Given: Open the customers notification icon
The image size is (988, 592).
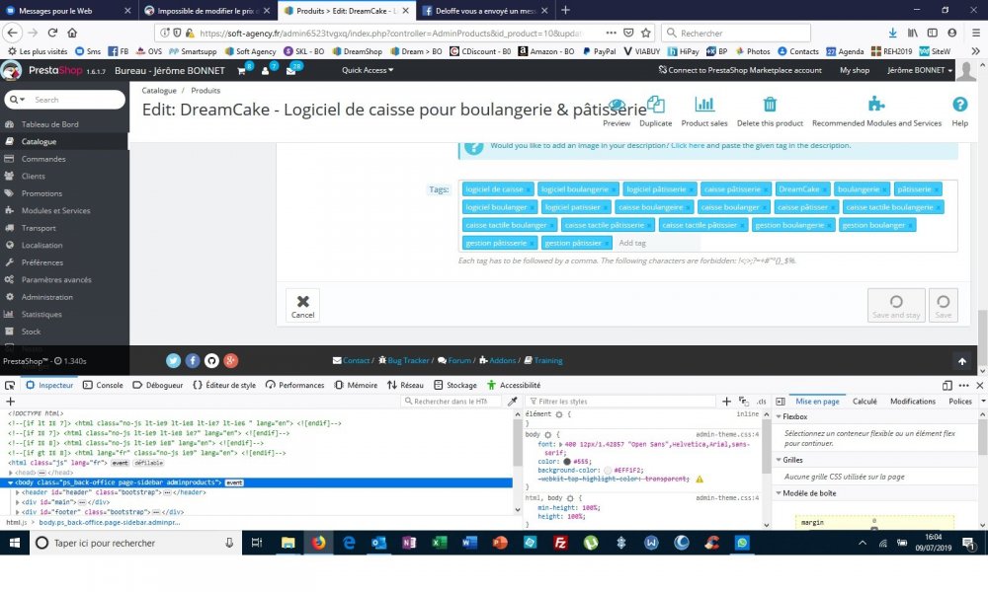Looking at the screenshot, I should pyautogui.click(x=265, y=70).
